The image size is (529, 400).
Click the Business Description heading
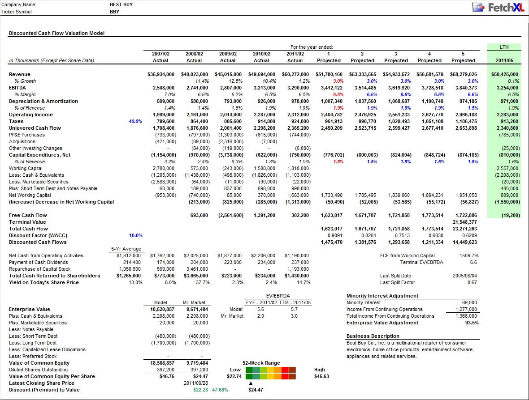pyautogui.click(x=373, y=336)
